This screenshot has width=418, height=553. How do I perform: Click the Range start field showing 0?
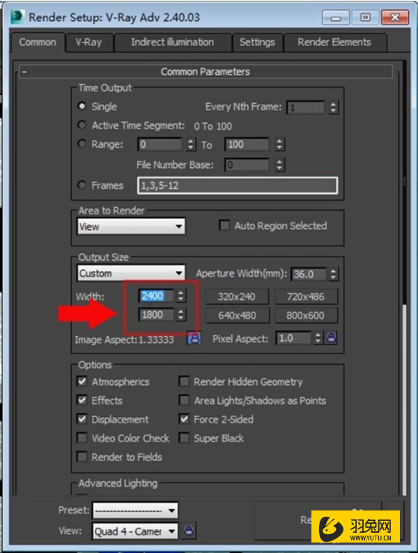160,144
